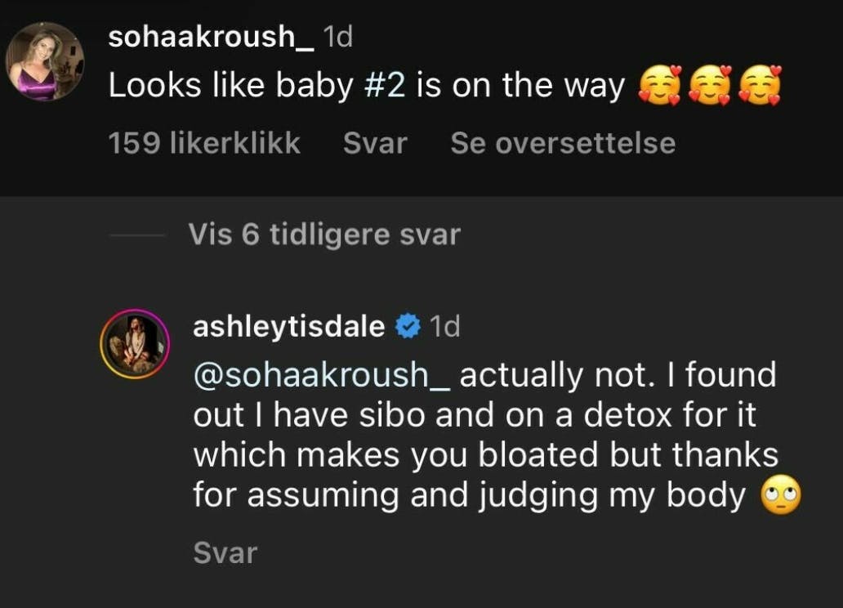Tap the sohaakroush_ username at top
Viewport: 843px width, 608px height.
click(211, 38)
